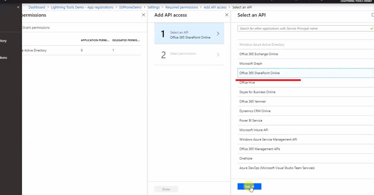Choose Office Hive API
Image resolution: width=374 pixels, height=195 pixels.
[x=306, y=83]
